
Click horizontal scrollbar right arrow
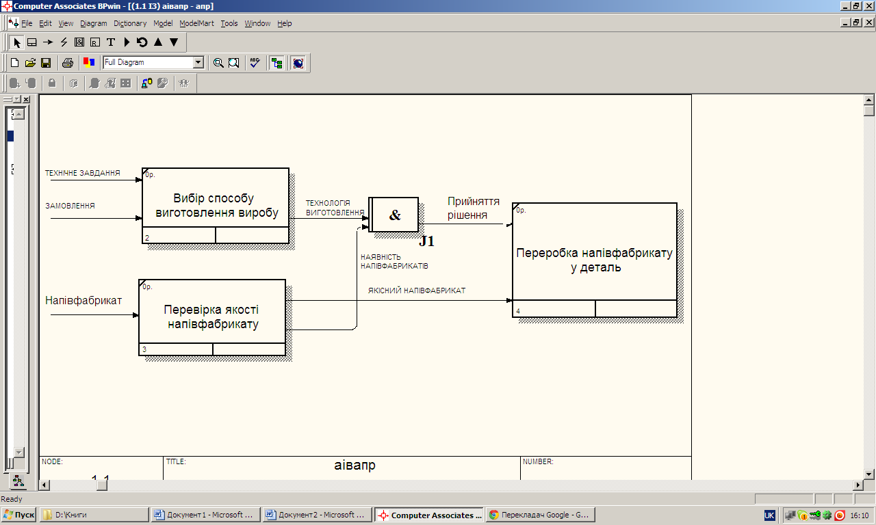click(858, 485)
